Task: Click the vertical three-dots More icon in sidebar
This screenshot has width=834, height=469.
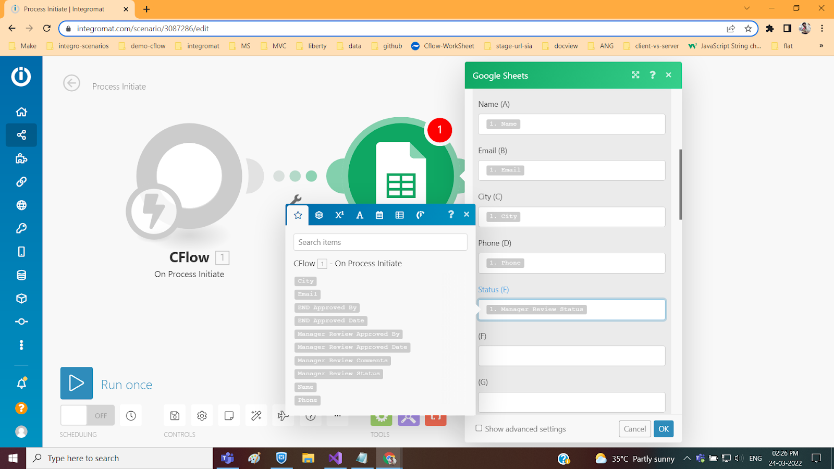Action: [x=21, y=345]
